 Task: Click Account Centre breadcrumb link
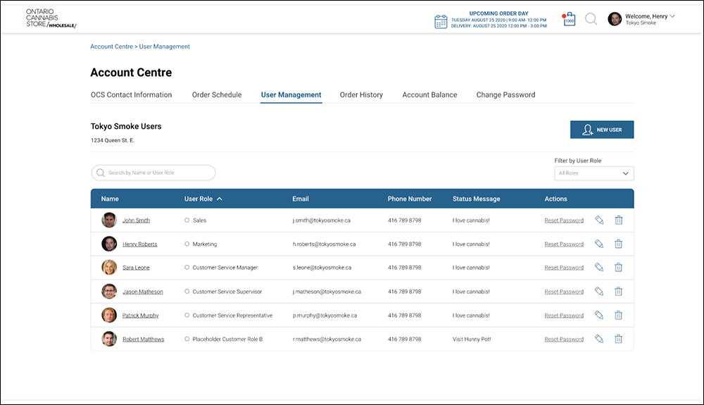click(x=111, y=46)
